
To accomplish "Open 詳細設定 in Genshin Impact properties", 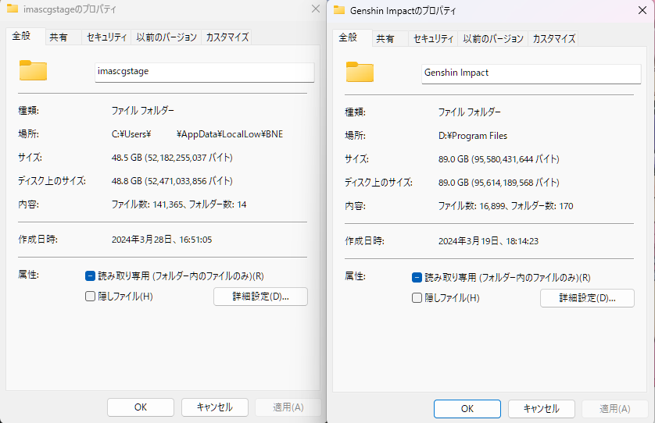I will pos(587,298).
